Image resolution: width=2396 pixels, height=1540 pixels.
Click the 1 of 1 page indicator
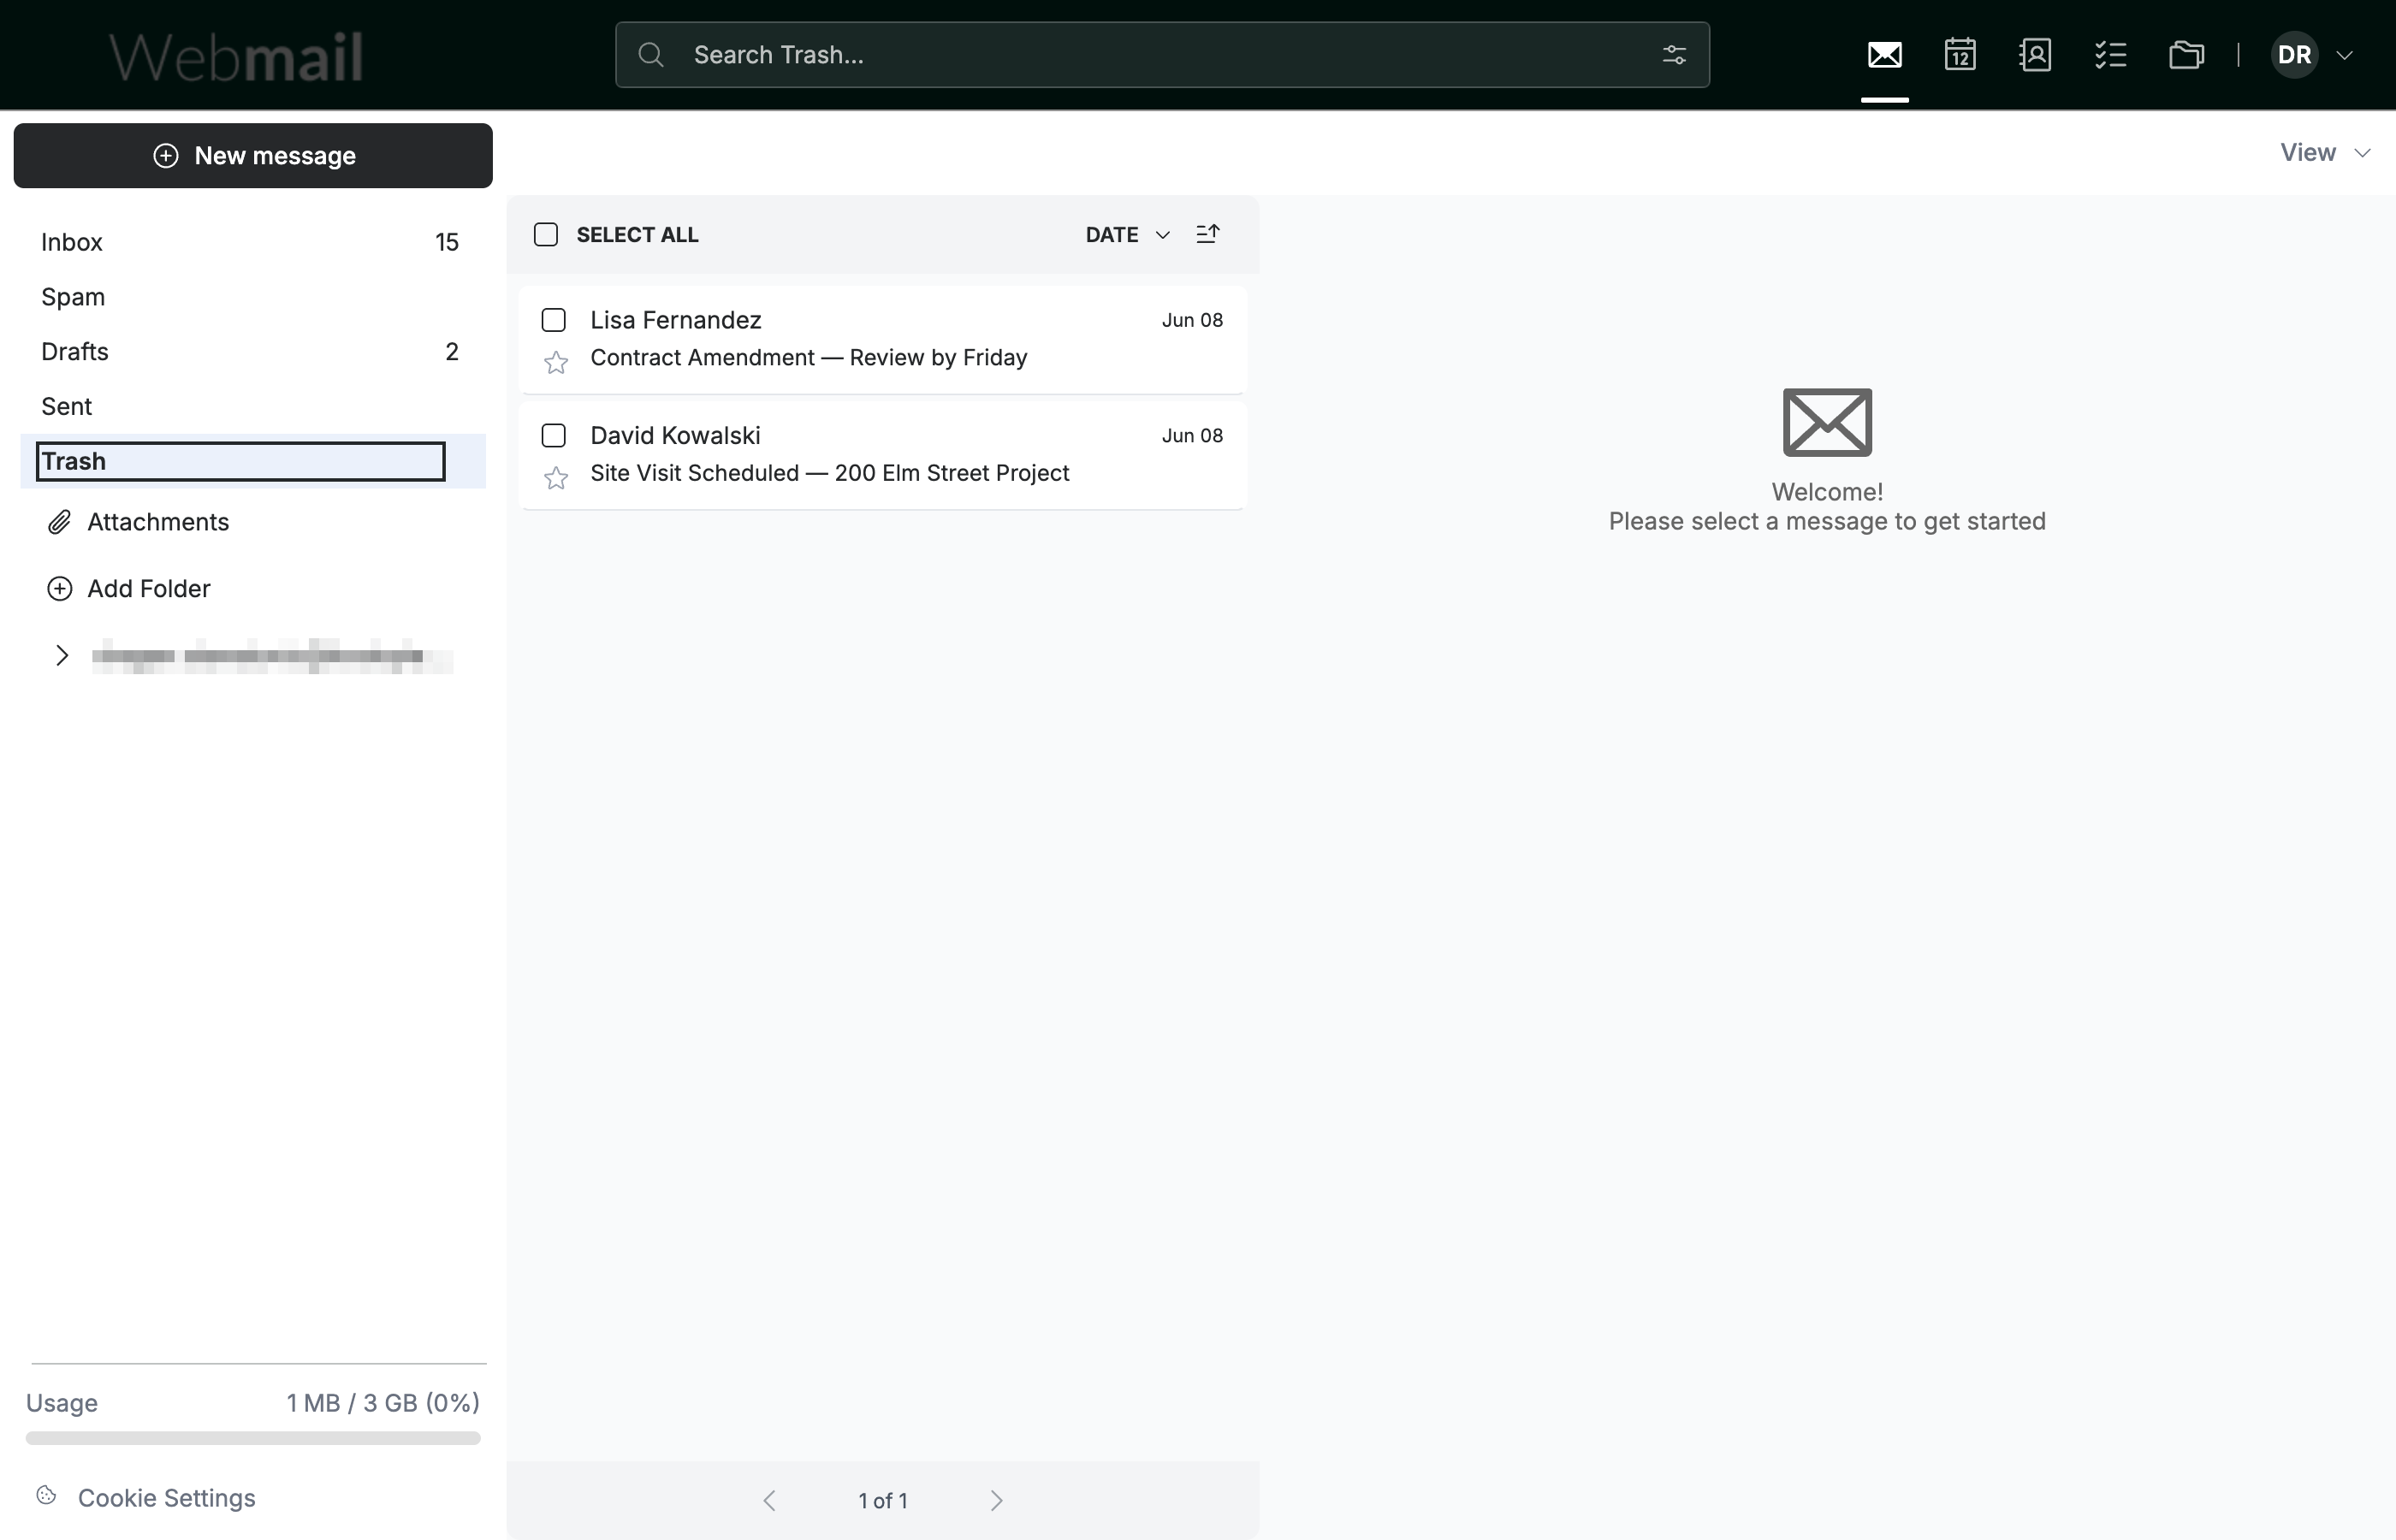[x=883, y=1501]
